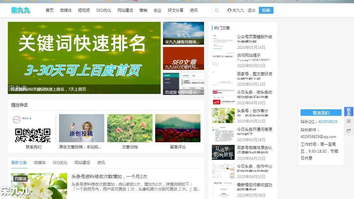Click the 联系我们 QR code card
354x199 pixels.
coord(33,132)
